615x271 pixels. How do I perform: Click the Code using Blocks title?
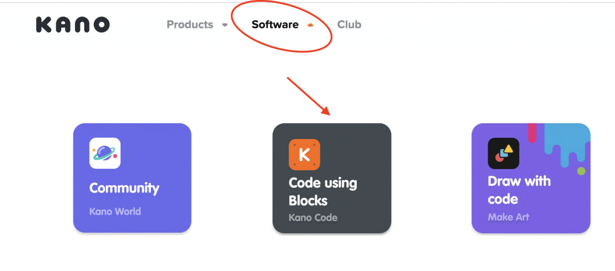click(323, 191)
